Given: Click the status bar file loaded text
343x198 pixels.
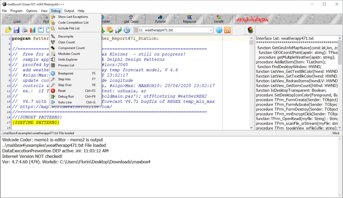Looking at the screenshot, I should click(x=38, y=133).
